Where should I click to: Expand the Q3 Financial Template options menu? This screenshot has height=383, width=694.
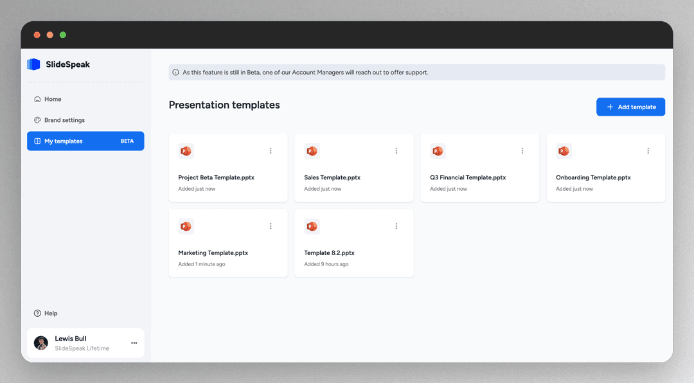(522, 151)
